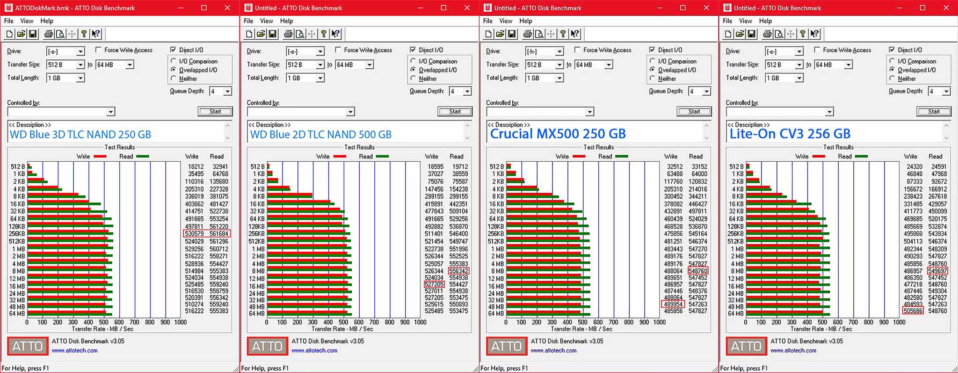Open www.attotech.com link in Crucial MX500 window
Image resolution: width=958 pixels, height=373 pixels.
554,351
